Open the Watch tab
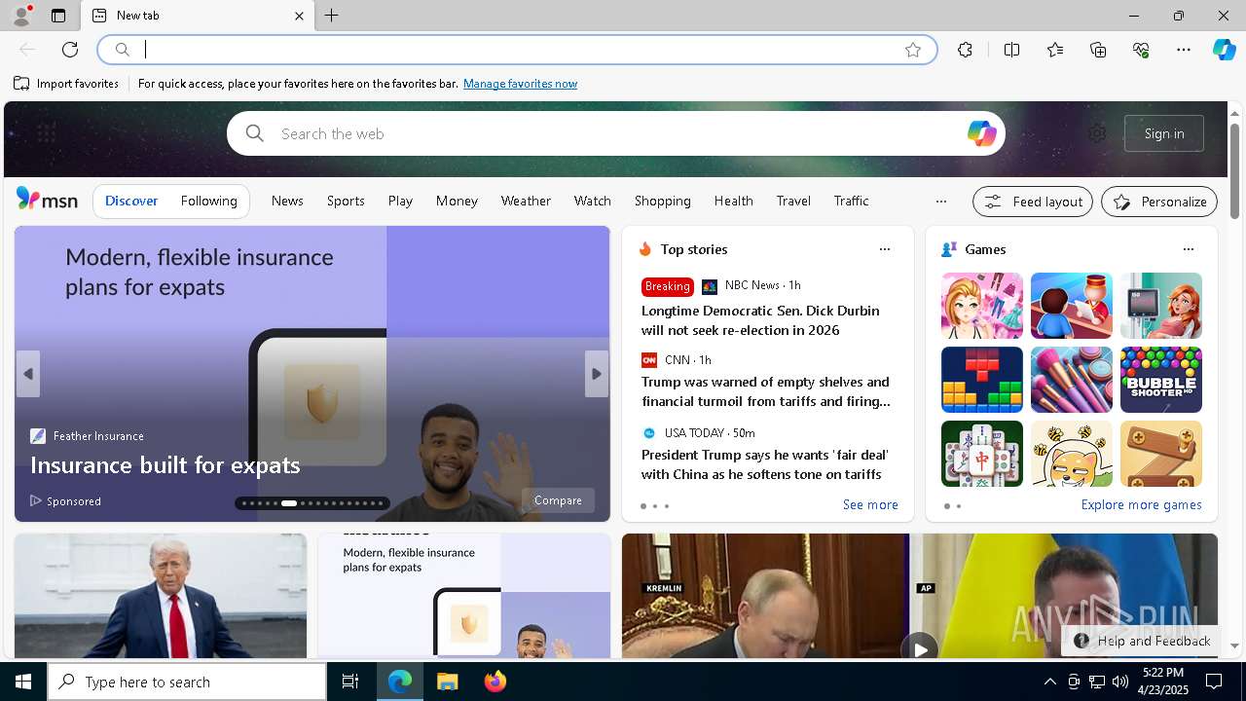Viewport: 1246px width, 701px height. pos(593,201)
